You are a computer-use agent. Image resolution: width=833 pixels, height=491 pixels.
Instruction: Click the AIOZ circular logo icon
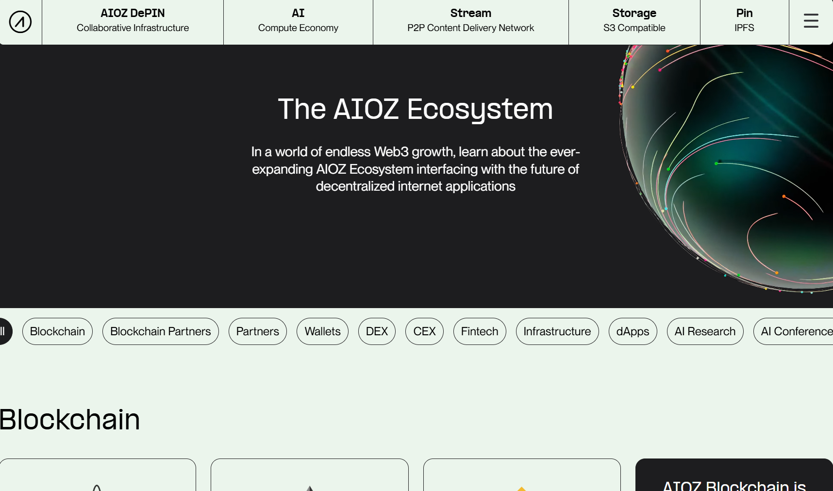pyautogui.click(x=20, y=22)
